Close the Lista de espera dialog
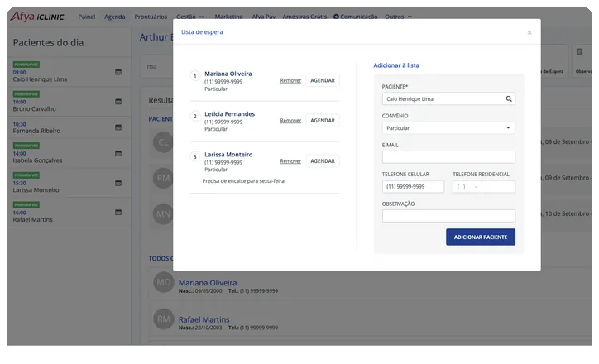The image size is (599, 364). tap(530, 32)
